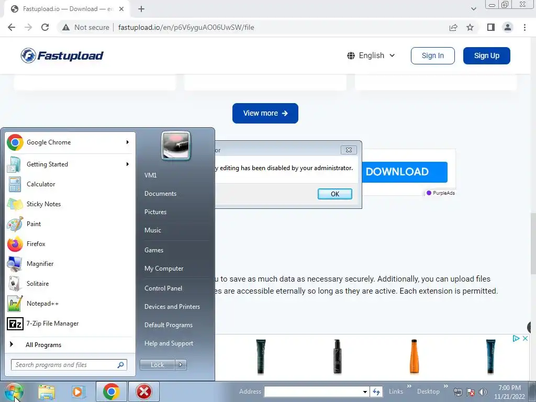536x402 pixels.
Task: Open the Calculator app icon
Action: (15, 184)
